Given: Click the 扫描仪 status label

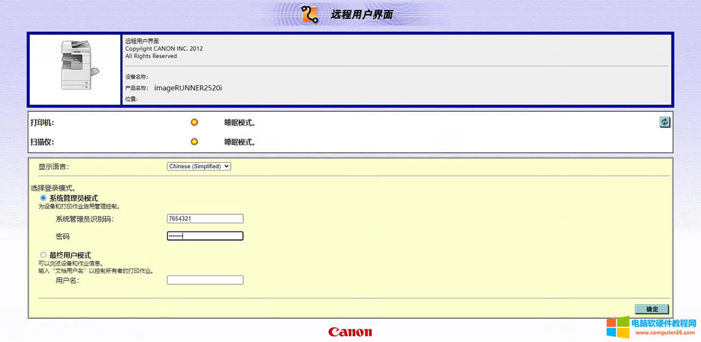Looking at the screenshot, I should [42, 142].
